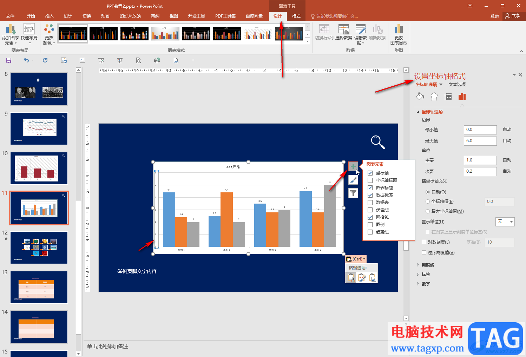Check the 图例 (Legend) checkbox
526x357 pixels.
370,225
